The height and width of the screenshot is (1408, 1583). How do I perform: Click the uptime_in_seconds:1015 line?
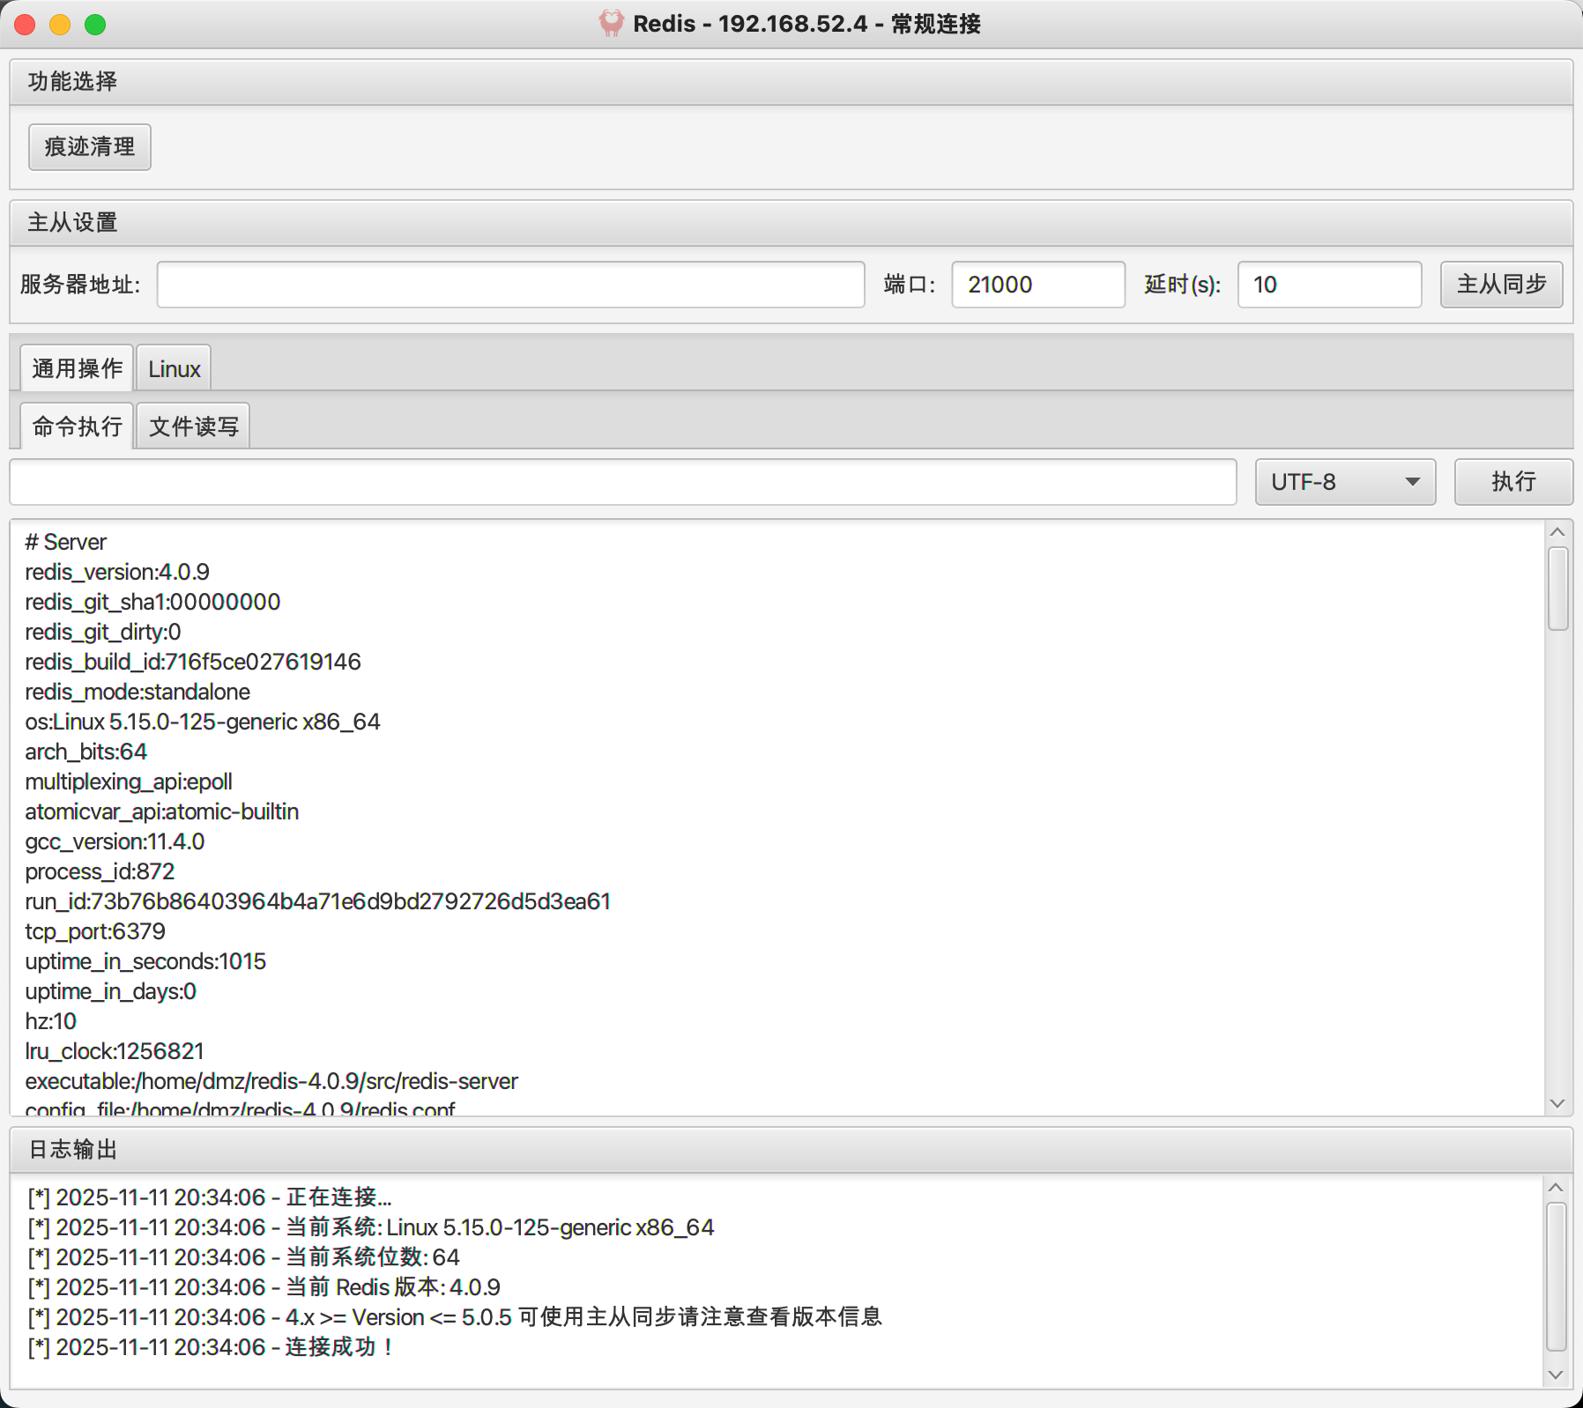[x=145, y=961]
